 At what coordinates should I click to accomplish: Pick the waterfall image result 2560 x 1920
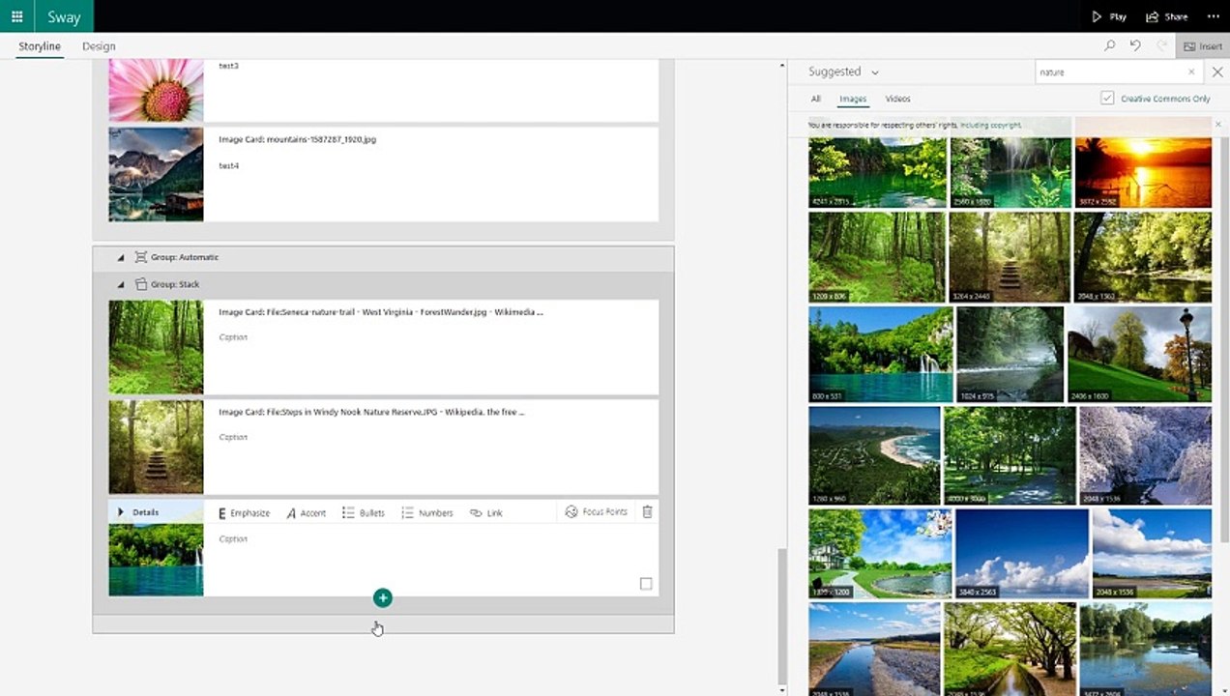(1010, 172)
